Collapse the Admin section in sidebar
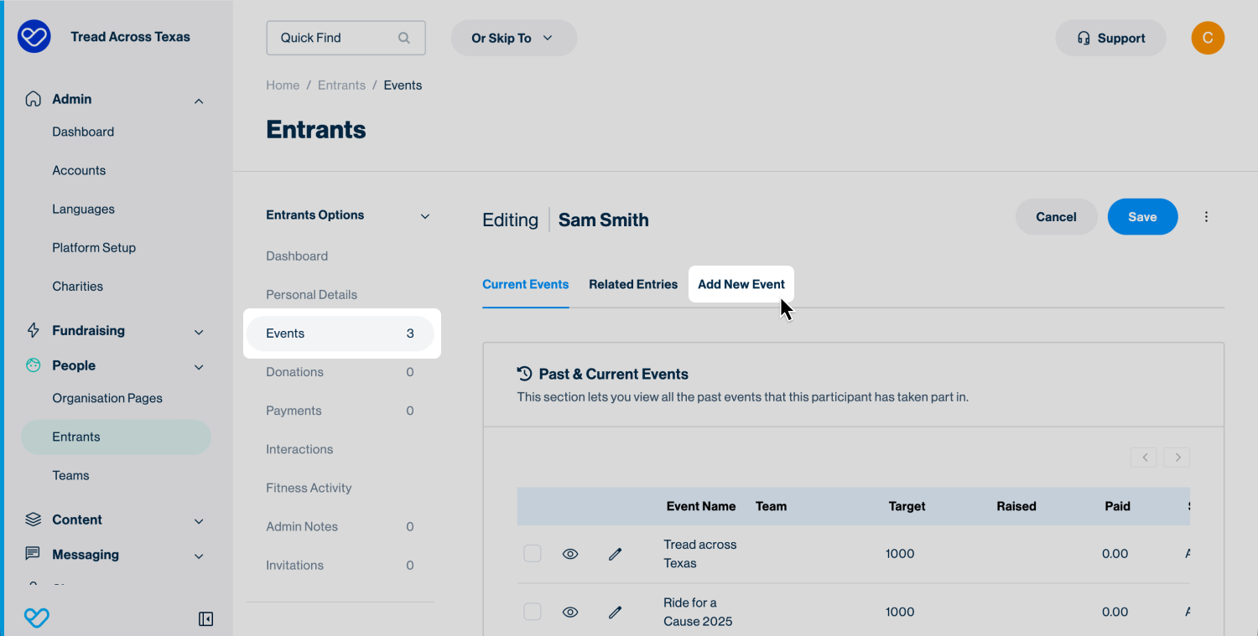1258x636 pixels. 199,101
